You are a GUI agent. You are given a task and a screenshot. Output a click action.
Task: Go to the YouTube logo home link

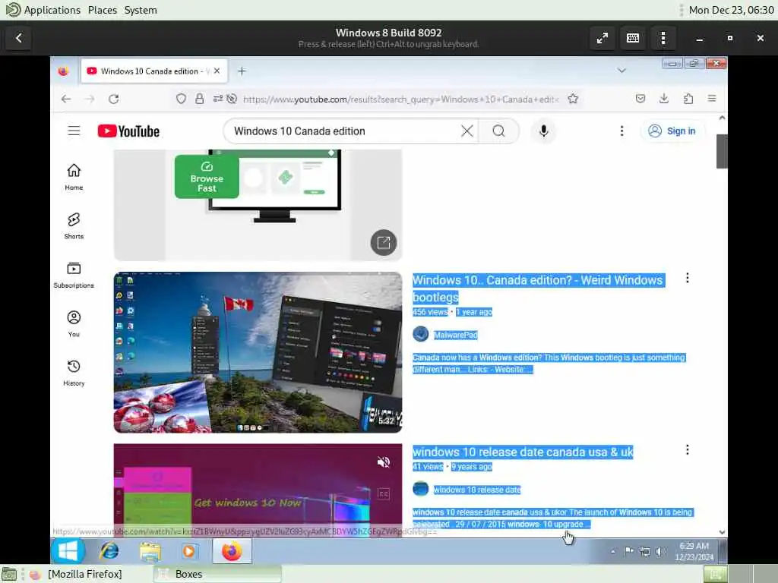pyautogui.click(x=128, y=131)
